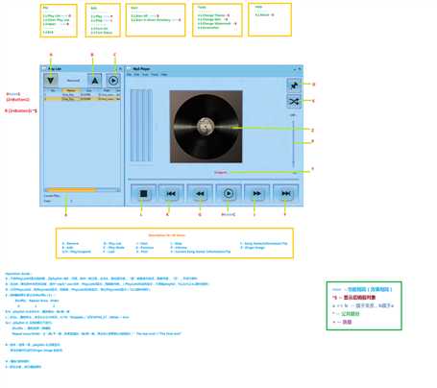Click the circular play button in Play List window
Screen dimensions: 437x388
click(x=113, y=81)
